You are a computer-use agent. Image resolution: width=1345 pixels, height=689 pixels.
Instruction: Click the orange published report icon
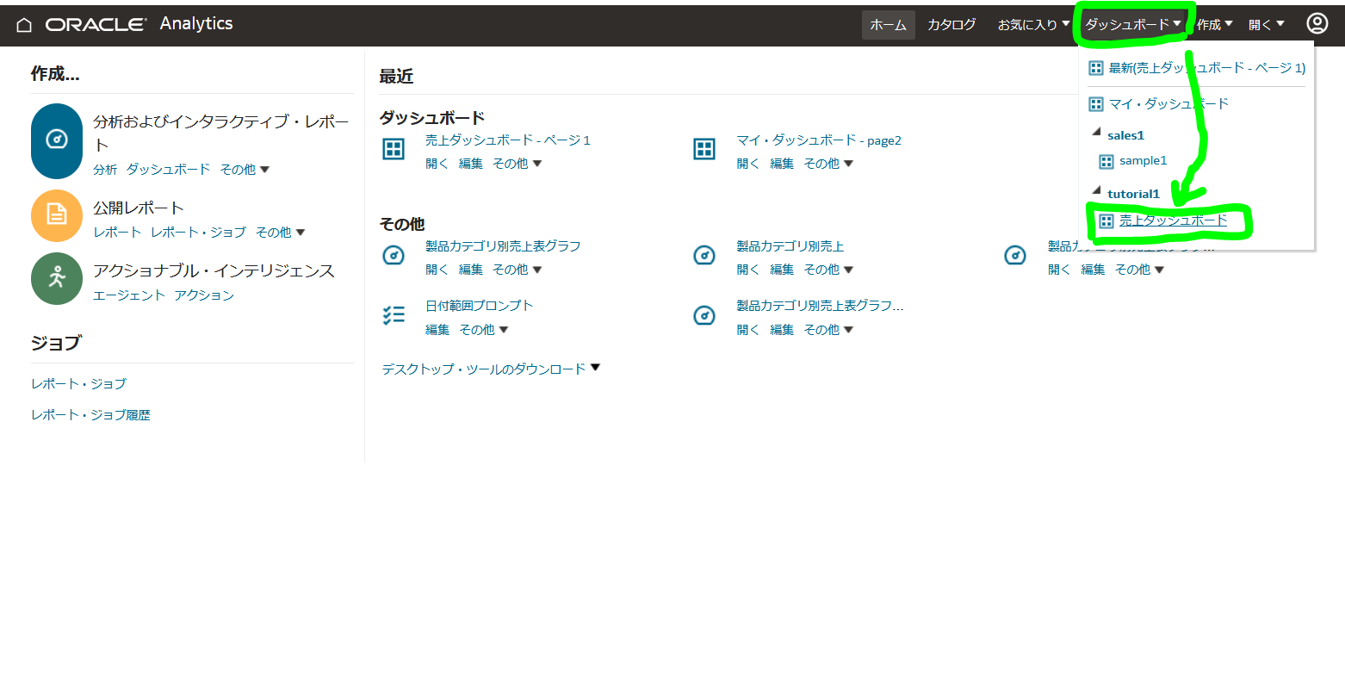[57, 215]
